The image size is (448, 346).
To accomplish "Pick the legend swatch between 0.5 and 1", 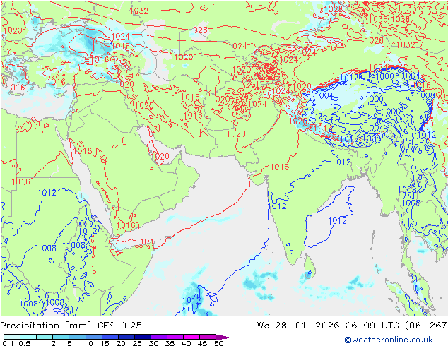I will [28, 337].
